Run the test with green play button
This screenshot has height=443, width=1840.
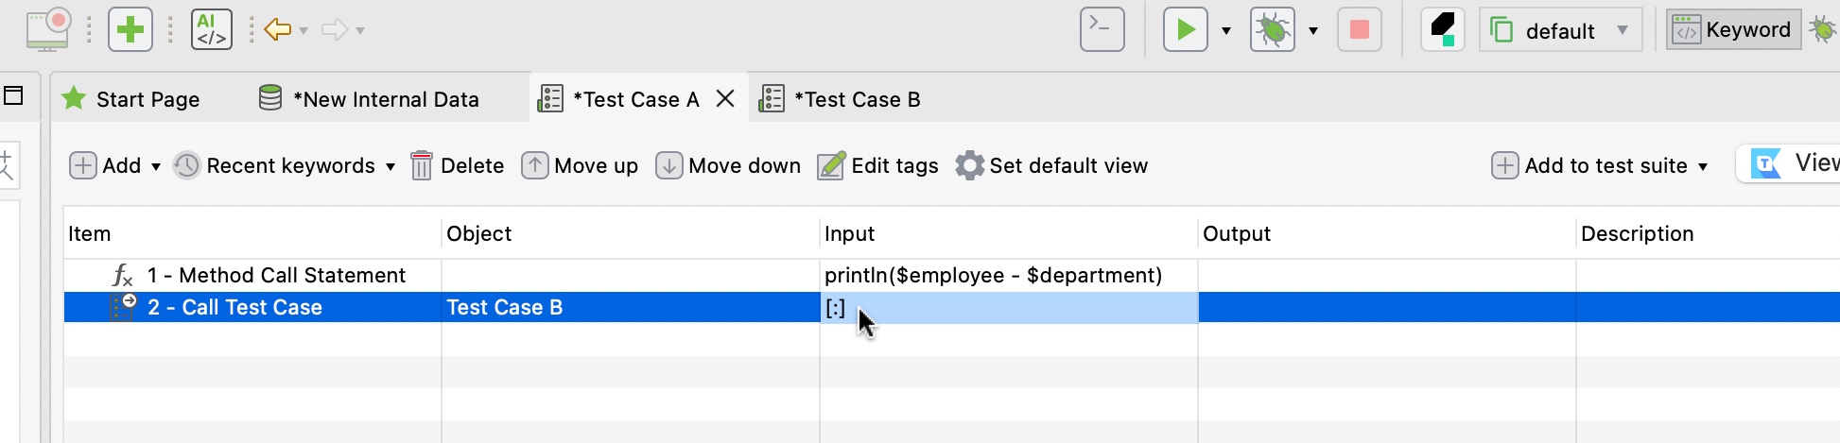[x=1185, y=30]
